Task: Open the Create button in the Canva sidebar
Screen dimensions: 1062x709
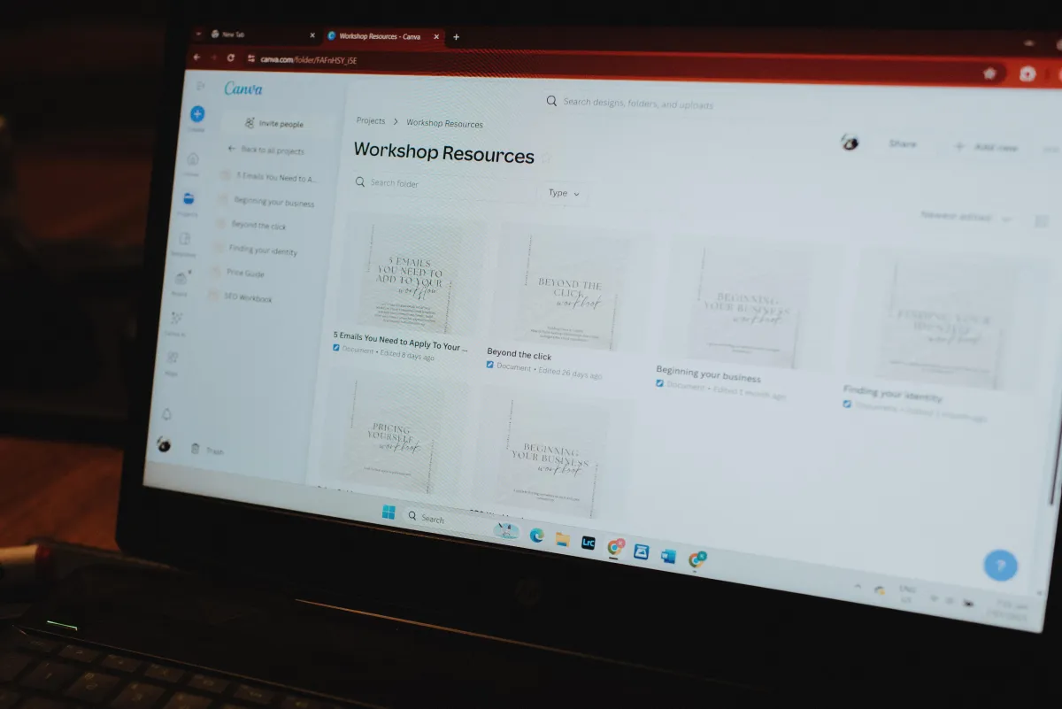Action: (x=196, y=115)
